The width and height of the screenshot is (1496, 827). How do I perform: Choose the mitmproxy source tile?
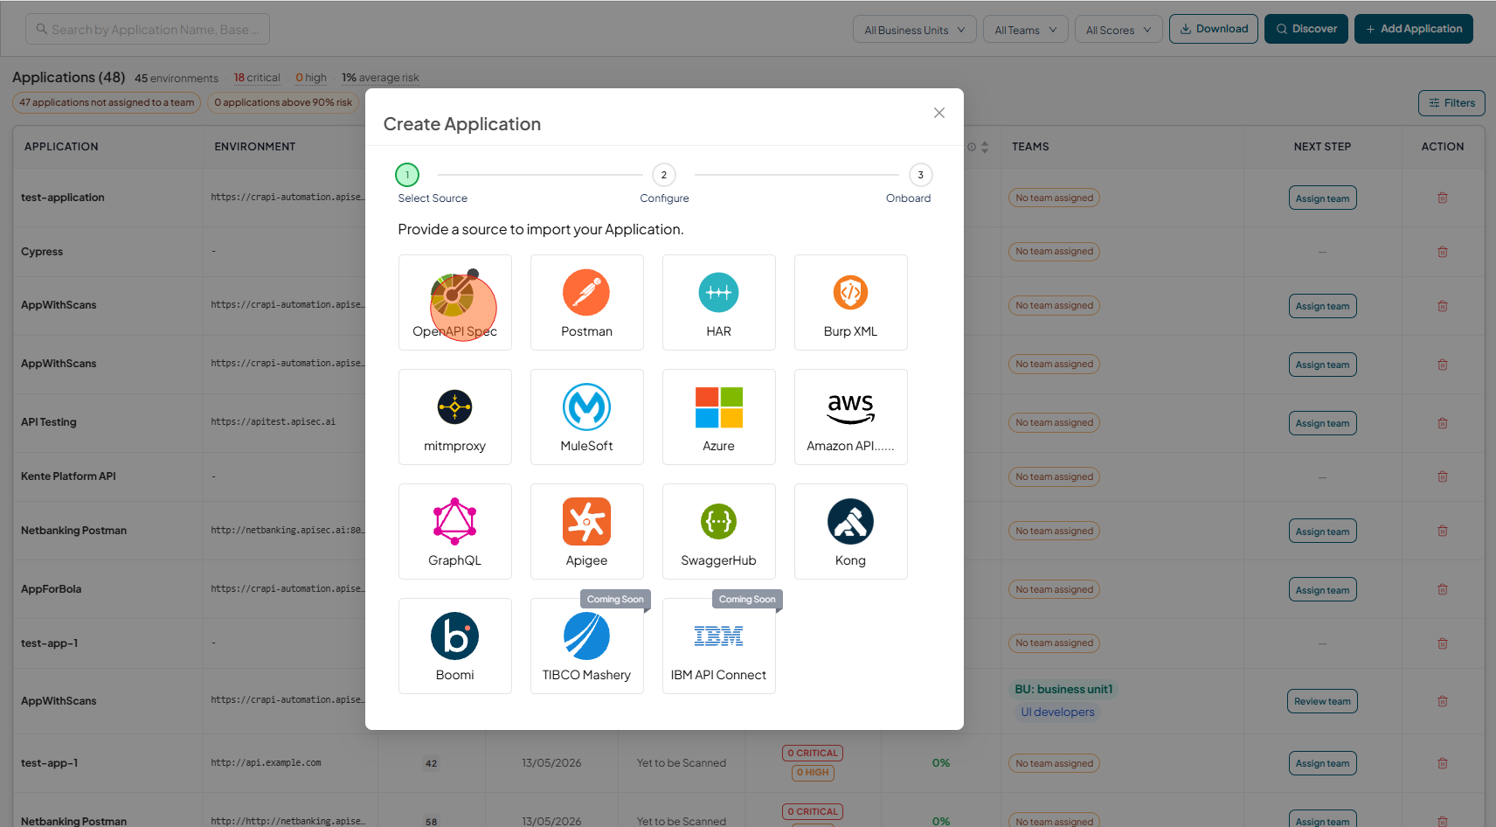point(454,417)
